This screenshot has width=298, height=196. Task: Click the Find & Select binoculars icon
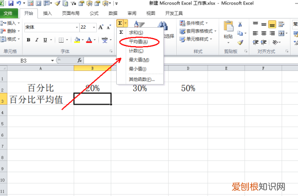pyautogui.click(x=163, y=25)
